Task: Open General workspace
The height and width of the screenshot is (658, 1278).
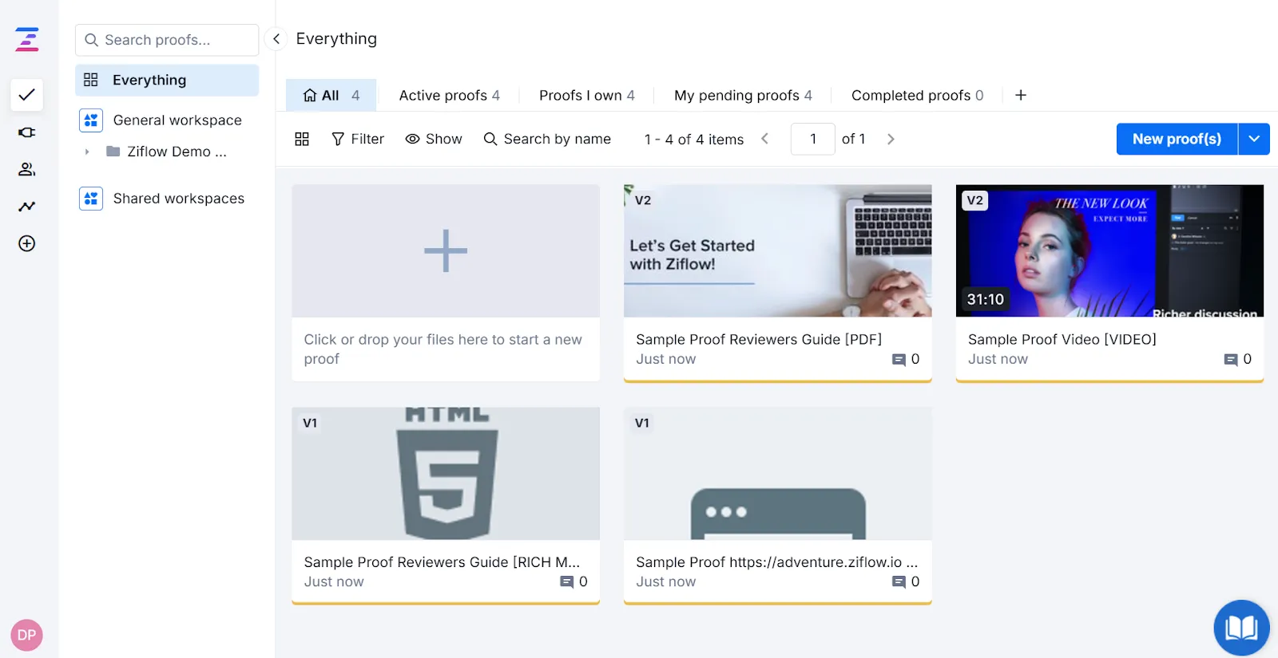Action: coord(177,120)
